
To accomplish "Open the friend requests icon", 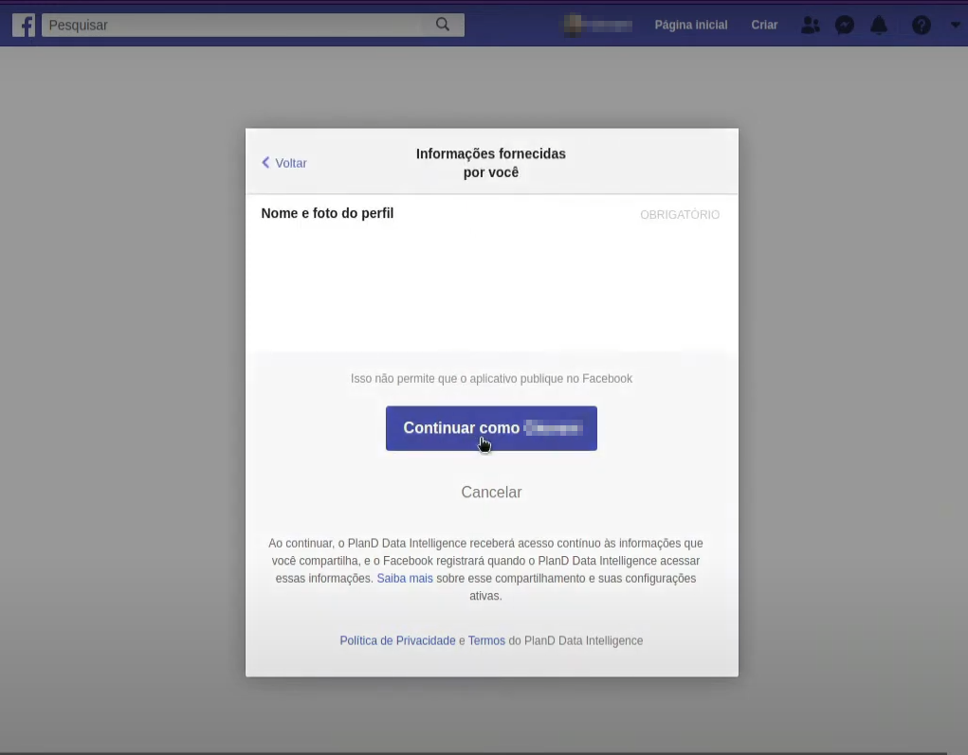I will pyautogui.click(x=810, y=26).
